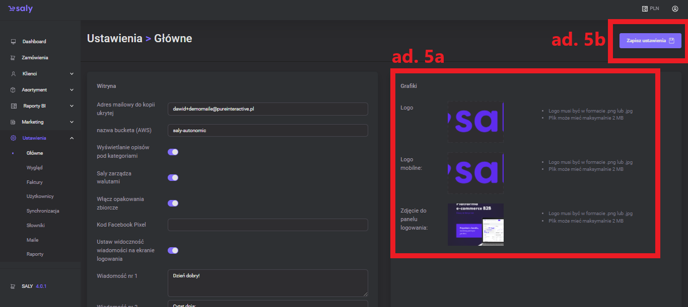The height and width of the screenshot is (307, 688).
Task: Expand the Klienci menu chevron
Action: pos(72,74)
